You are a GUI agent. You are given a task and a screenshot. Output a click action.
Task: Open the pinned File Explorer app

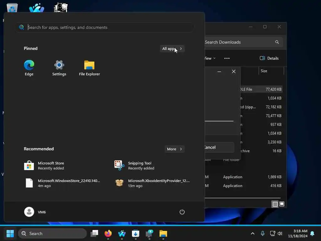pos(89,68)
